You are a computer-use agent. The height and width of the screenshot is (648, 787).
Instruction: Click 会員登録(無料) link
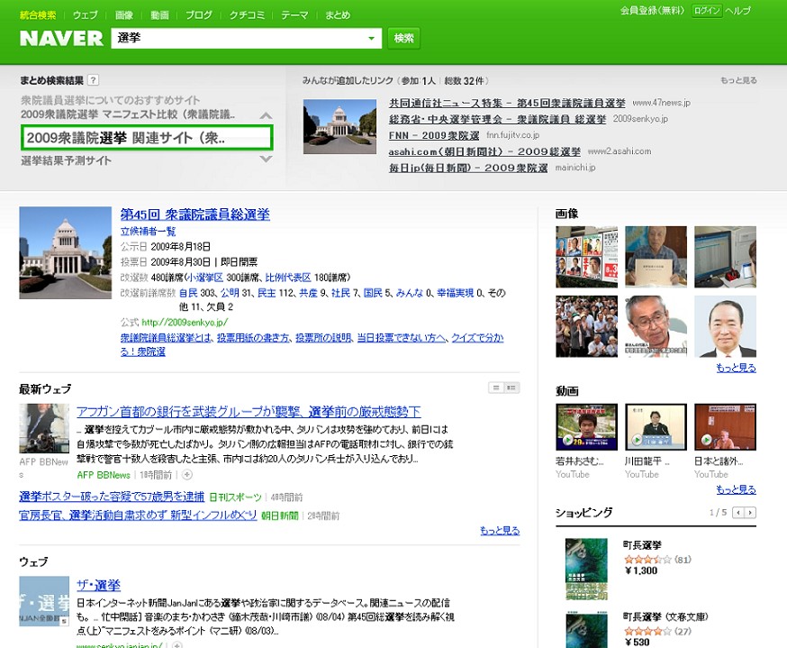pyautogui.click(x=652, y=11)
